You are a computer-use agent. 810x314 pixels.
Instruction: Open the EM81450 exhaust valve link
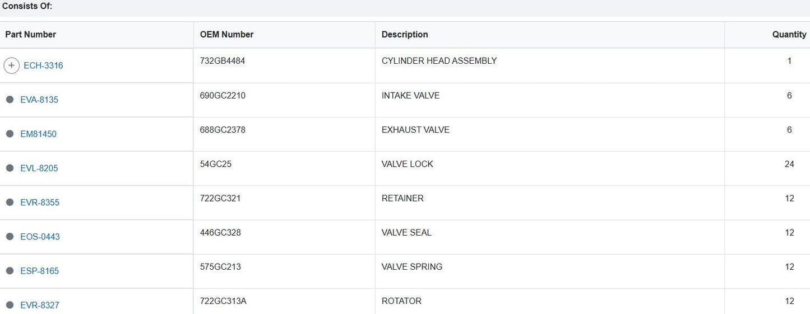38,134
